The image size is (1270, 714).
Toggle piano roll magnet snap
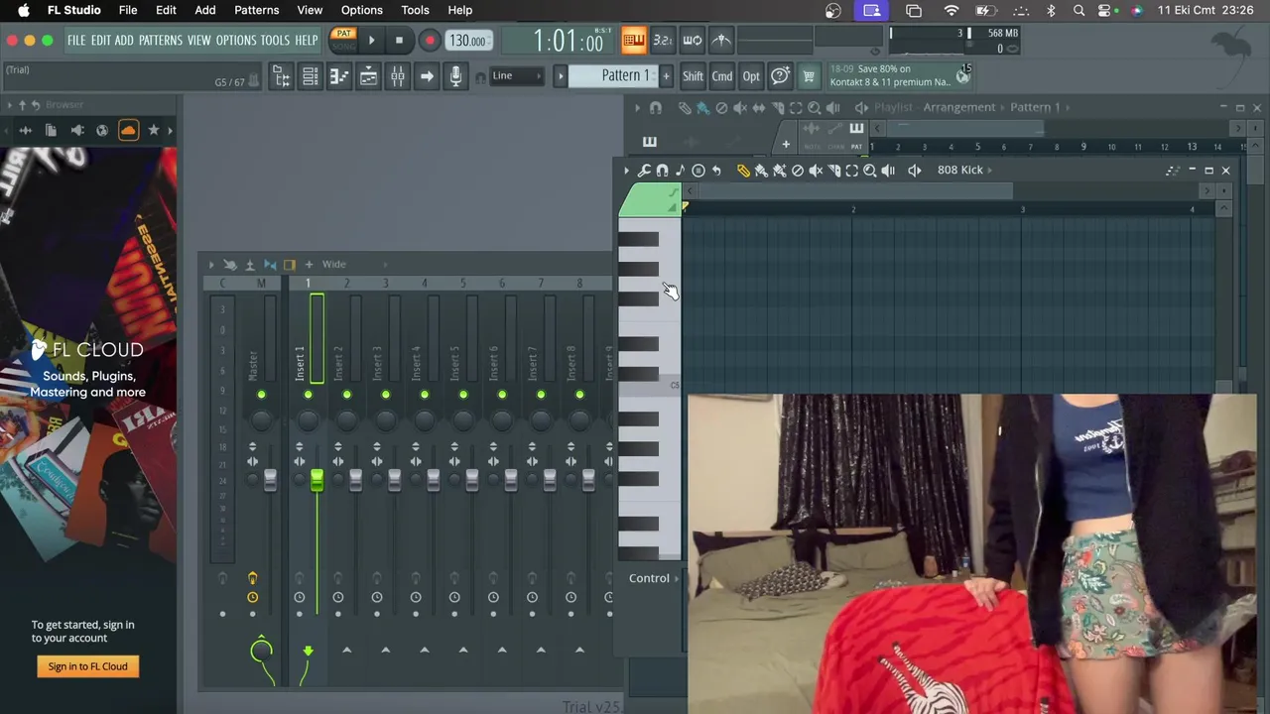coord(662,171)
